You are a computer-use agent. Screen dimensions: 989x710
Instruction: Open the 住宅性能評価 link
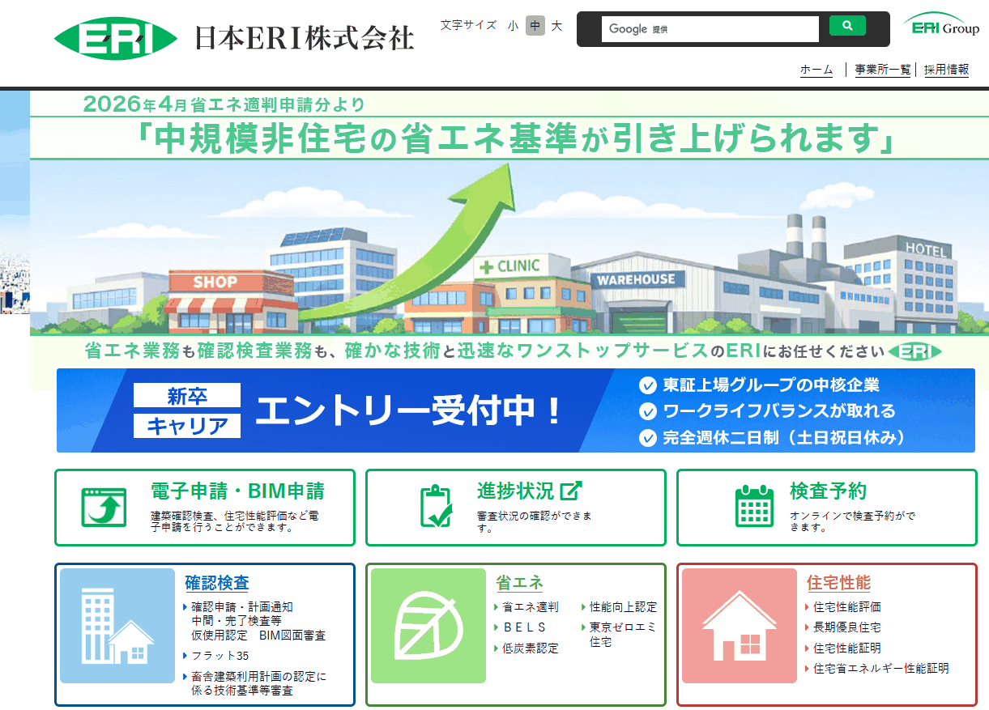coord(847,607)
